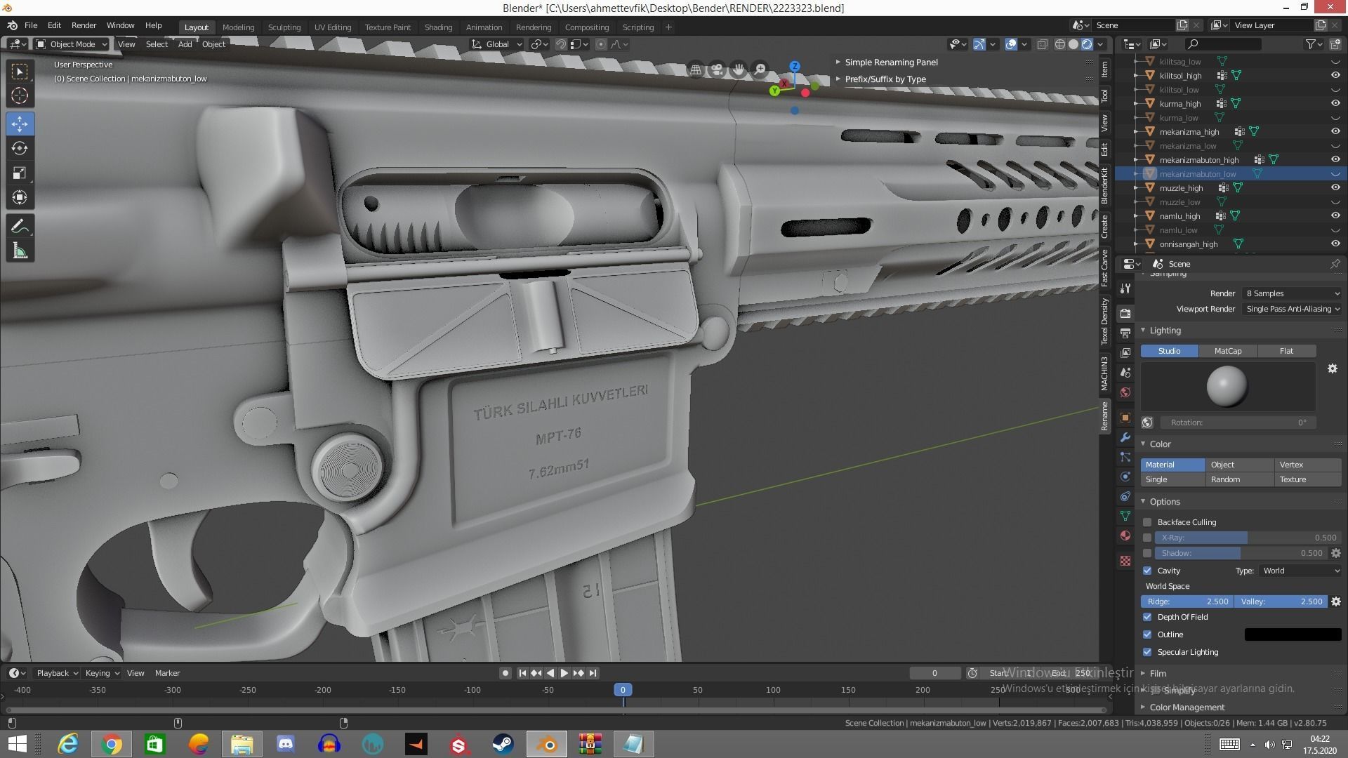Disable the Outline checkbox
The width and height of the screenshot is (1348, 758).
(1147, 634)
